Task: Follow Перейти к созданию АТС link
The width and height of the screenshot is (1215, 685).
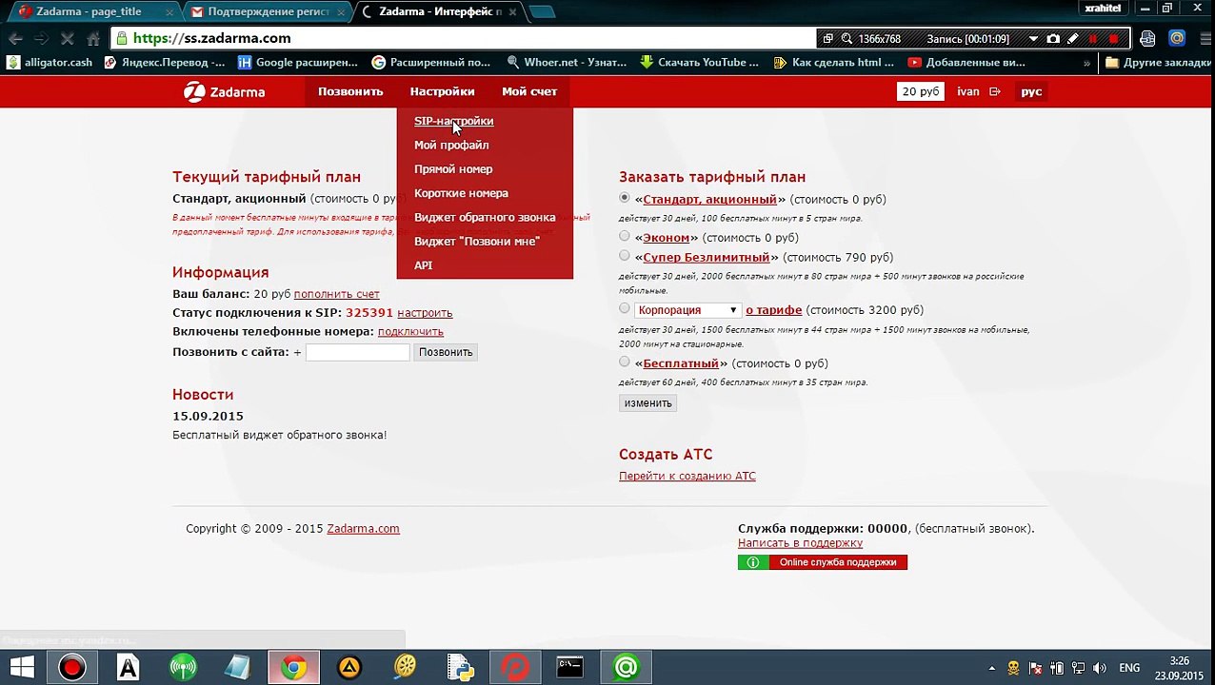Action: pos(687,477)
